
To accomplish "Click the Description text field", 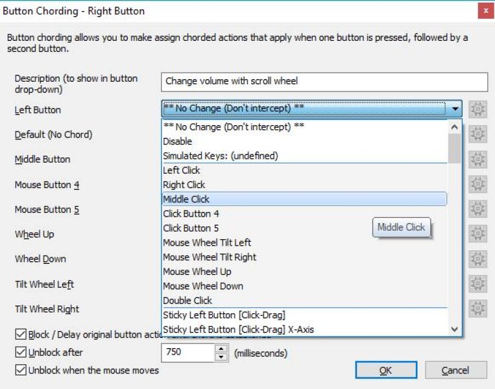I will [x=324, y=82].
